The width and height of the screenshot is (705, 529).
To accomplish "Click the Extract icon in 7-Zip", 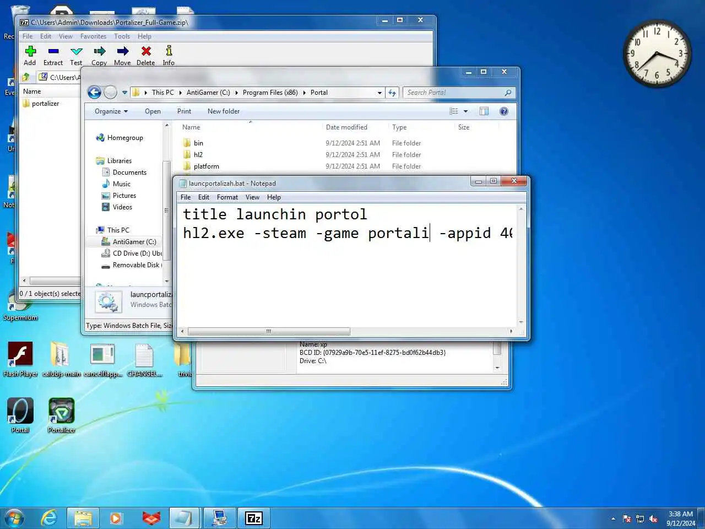I will click(53, 51).
